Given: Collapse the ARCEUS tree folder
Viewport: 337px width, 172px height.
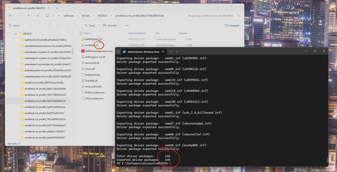Looking at the screenshot, I should coord(16,34).
